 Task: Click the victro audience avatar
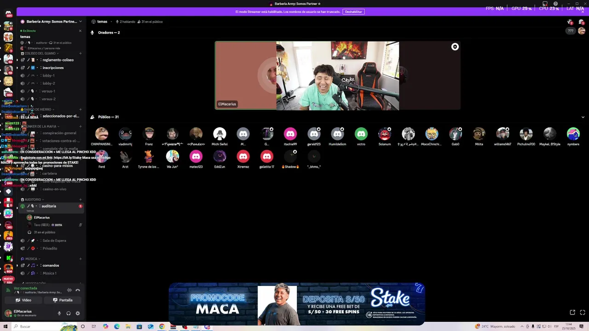coord(361,134)
